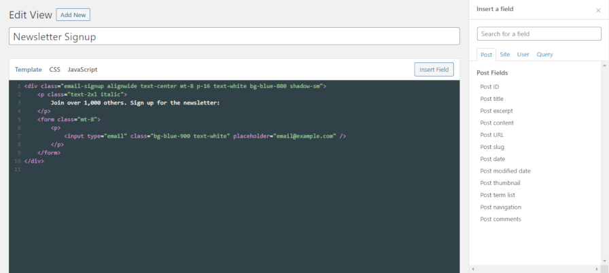Insert the Post URL field

tap(491, 135)
